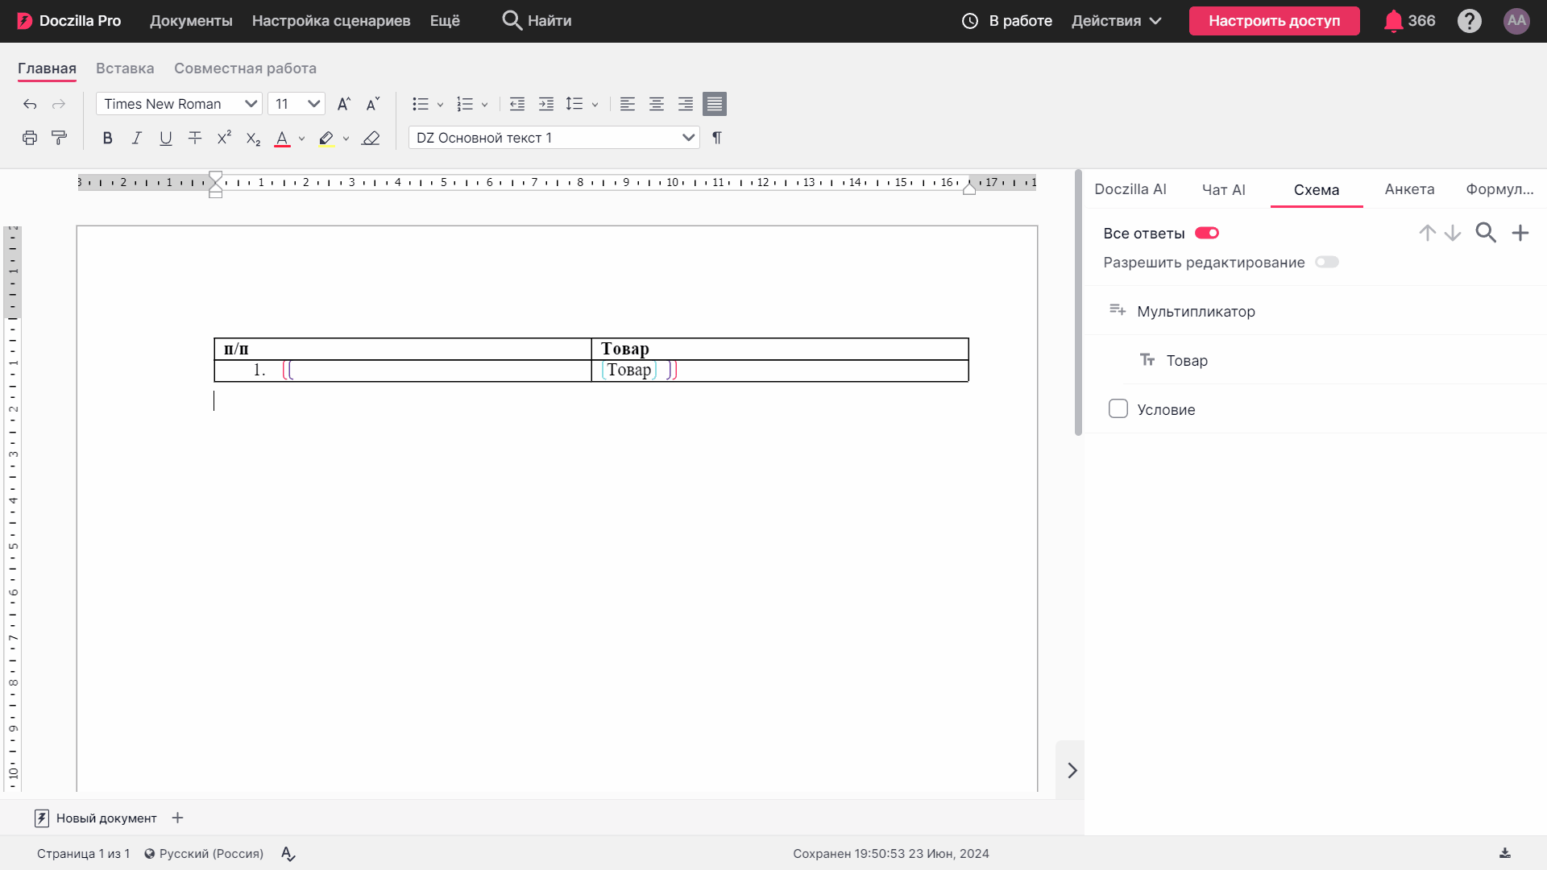Click Настроить доступ button

click(x=1275, y=21)
